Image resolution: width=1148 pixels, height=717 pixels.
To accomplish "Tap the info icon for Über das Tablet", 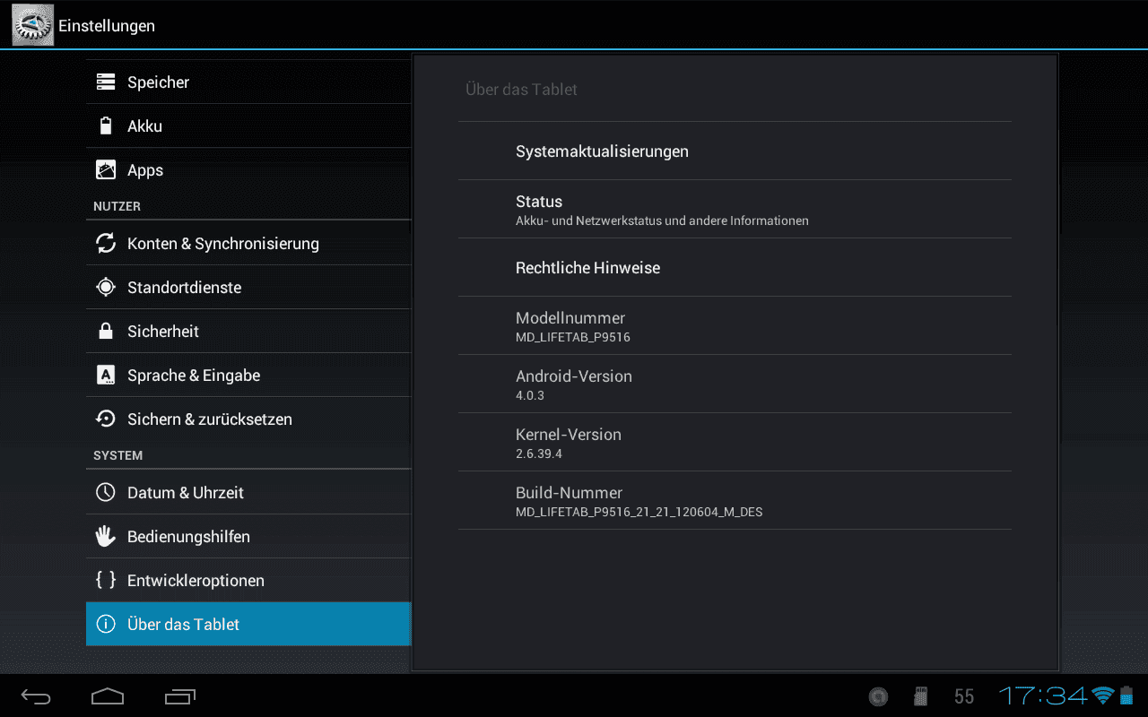I will (x=106, y=625).
